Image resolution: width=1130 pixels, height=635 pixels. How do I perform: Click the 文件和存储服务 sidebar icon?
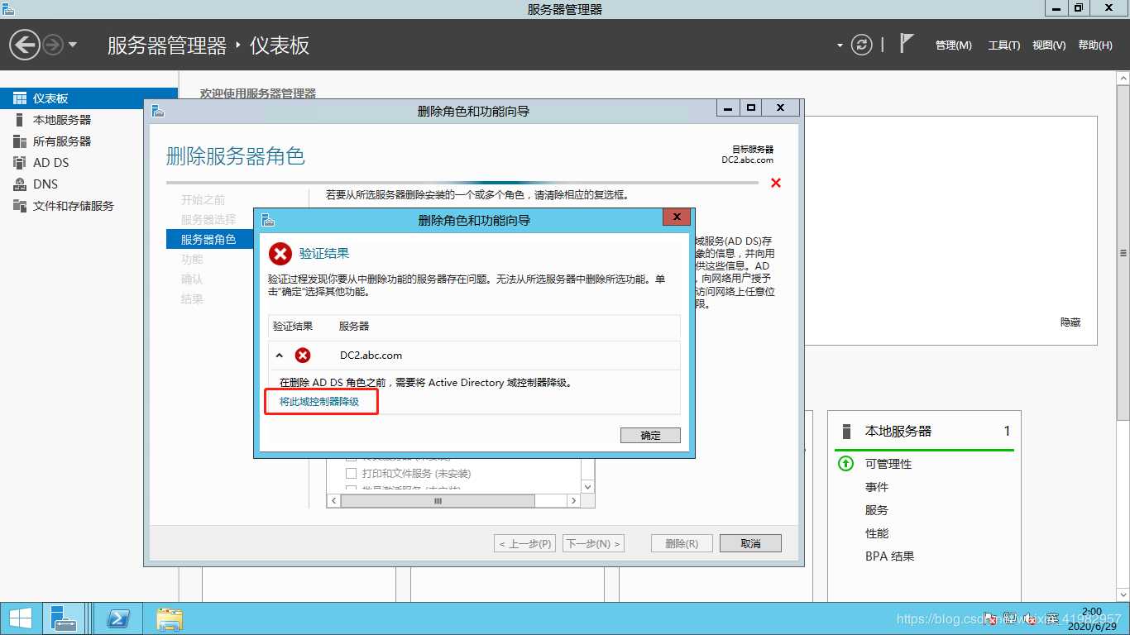(x=20, y=206)
